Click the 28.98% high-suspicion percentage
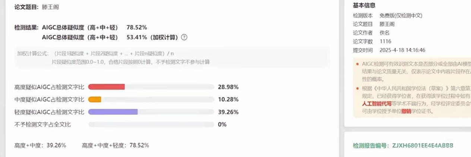471x157 pixels. pos(228,87)
